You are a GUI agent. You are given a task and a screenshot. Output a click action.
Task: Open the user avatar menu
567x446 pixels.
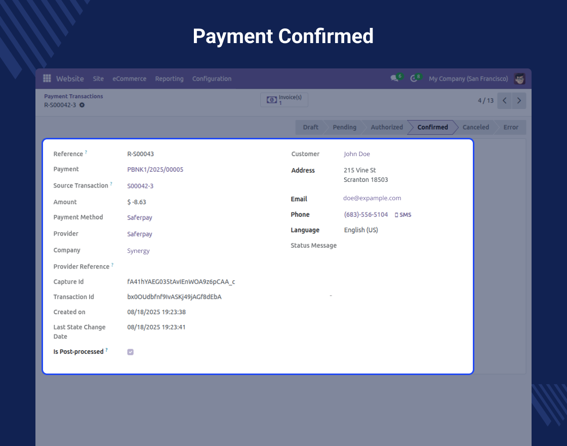click(x=519, y=79)
